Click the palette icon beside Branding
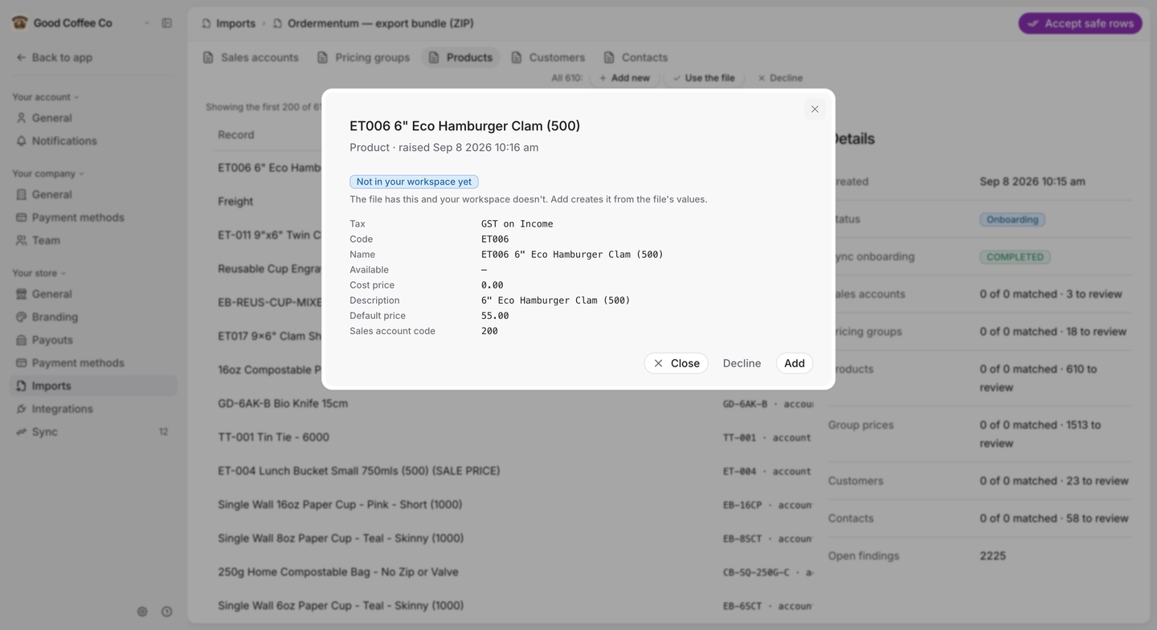This screenshot has height=630, width=1157. tap(22, 317)
